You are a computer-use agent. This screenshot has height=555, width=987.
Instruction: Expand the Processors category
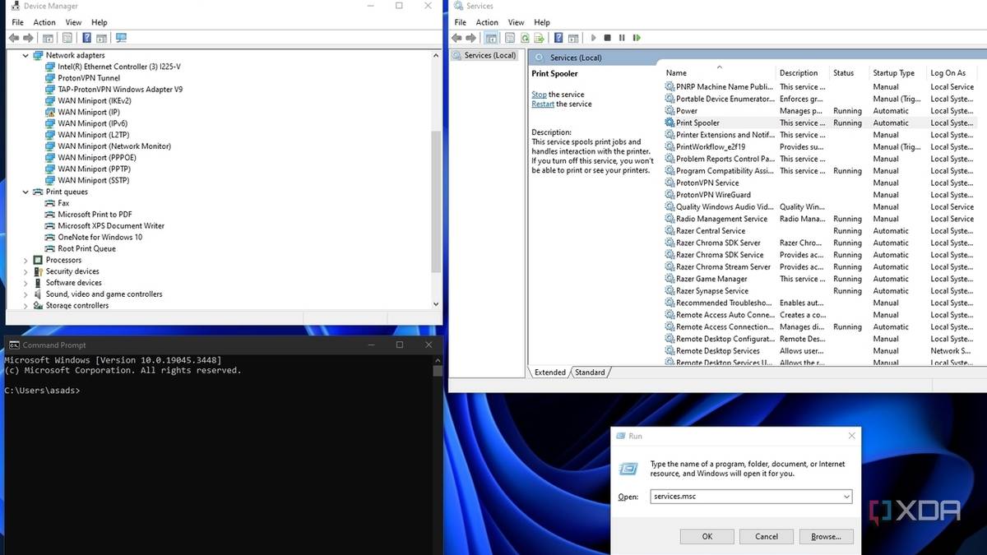(x=25, y=261)
